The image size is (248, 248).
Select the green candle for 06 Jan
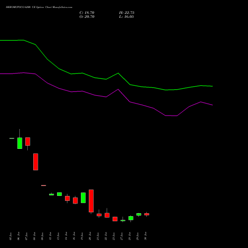(x=20, y=143)
